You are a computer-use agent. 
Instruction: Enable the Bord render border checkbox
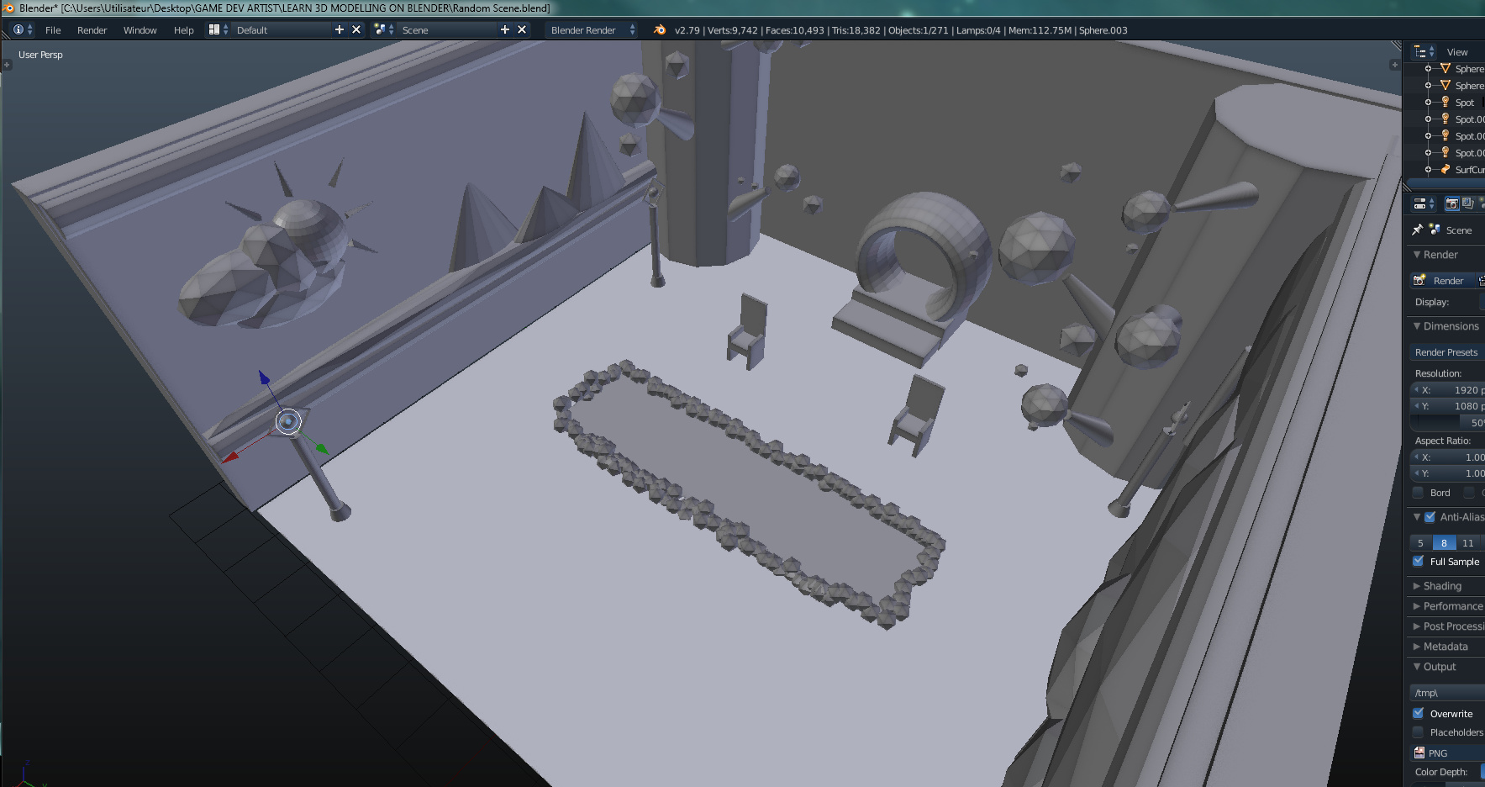[1419, 493]
